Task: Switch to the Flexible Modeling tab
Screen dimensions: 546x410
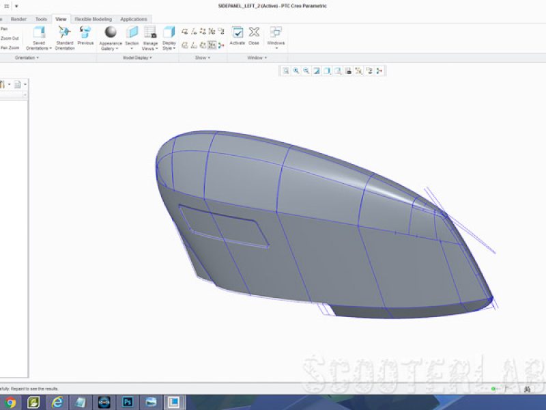Action: [94, 19]
